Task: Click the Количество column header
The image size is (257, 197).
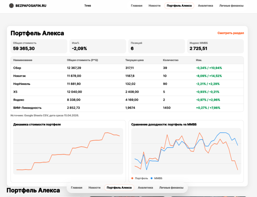Action: [x=171, y=60]
